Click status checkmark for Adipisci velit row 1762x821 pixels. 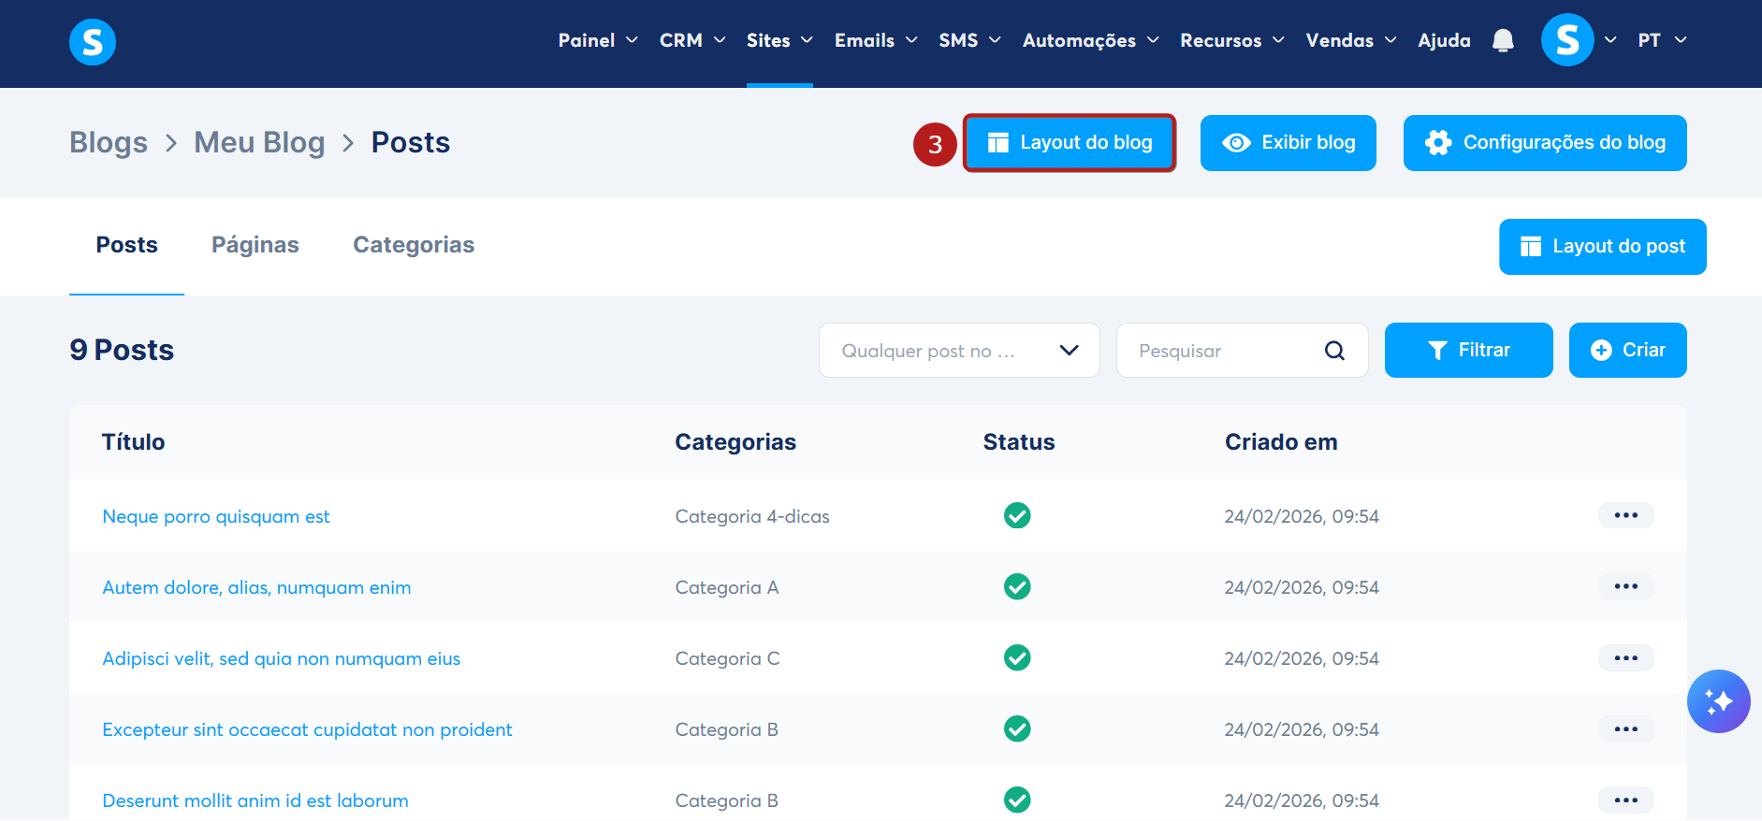pos(1017,657)
